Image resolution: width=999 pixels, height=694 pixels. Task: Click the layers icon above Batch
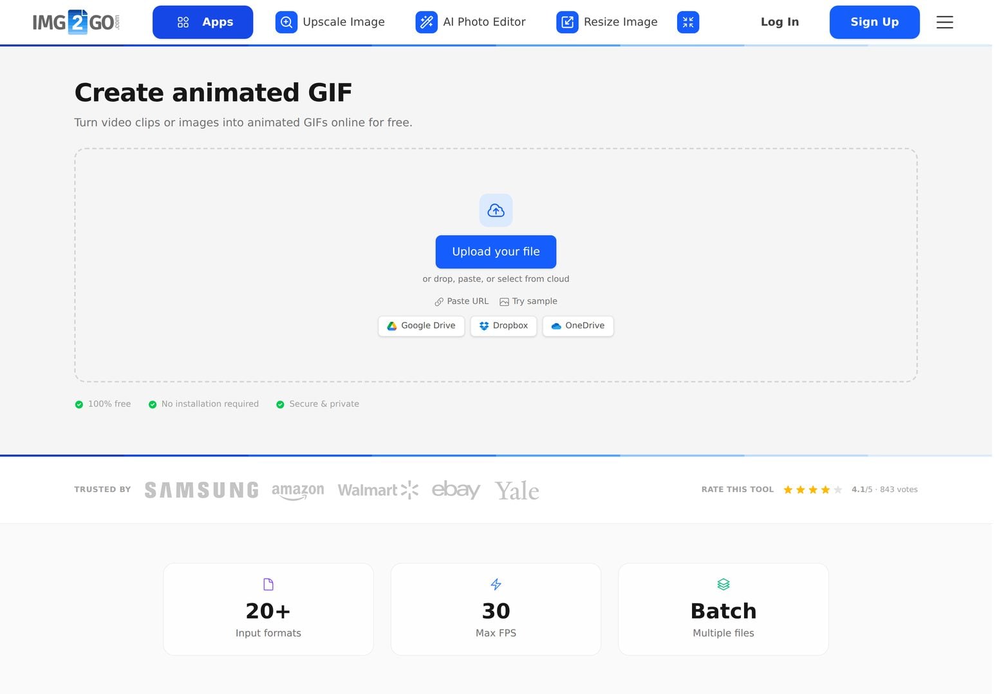point(724,585)
